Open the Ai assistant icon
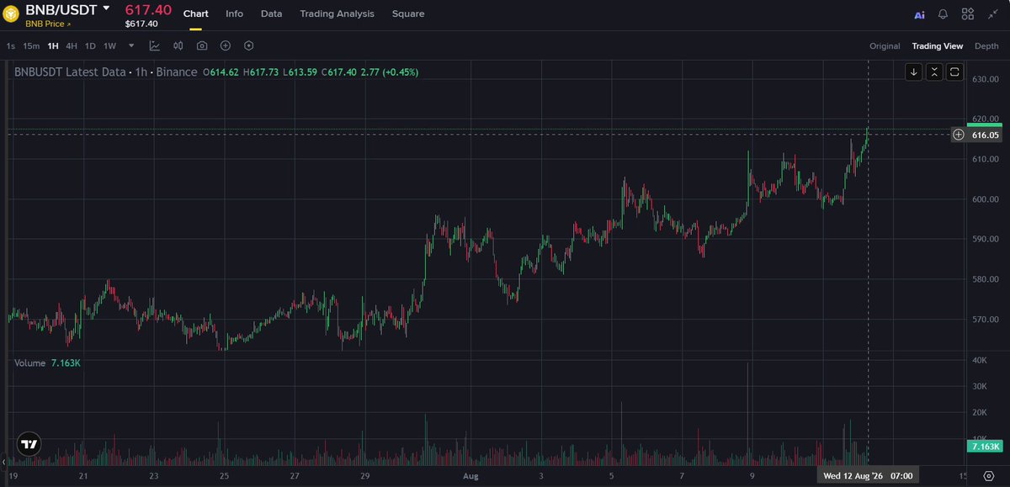 pyautogui.click(x=919, y=15)
